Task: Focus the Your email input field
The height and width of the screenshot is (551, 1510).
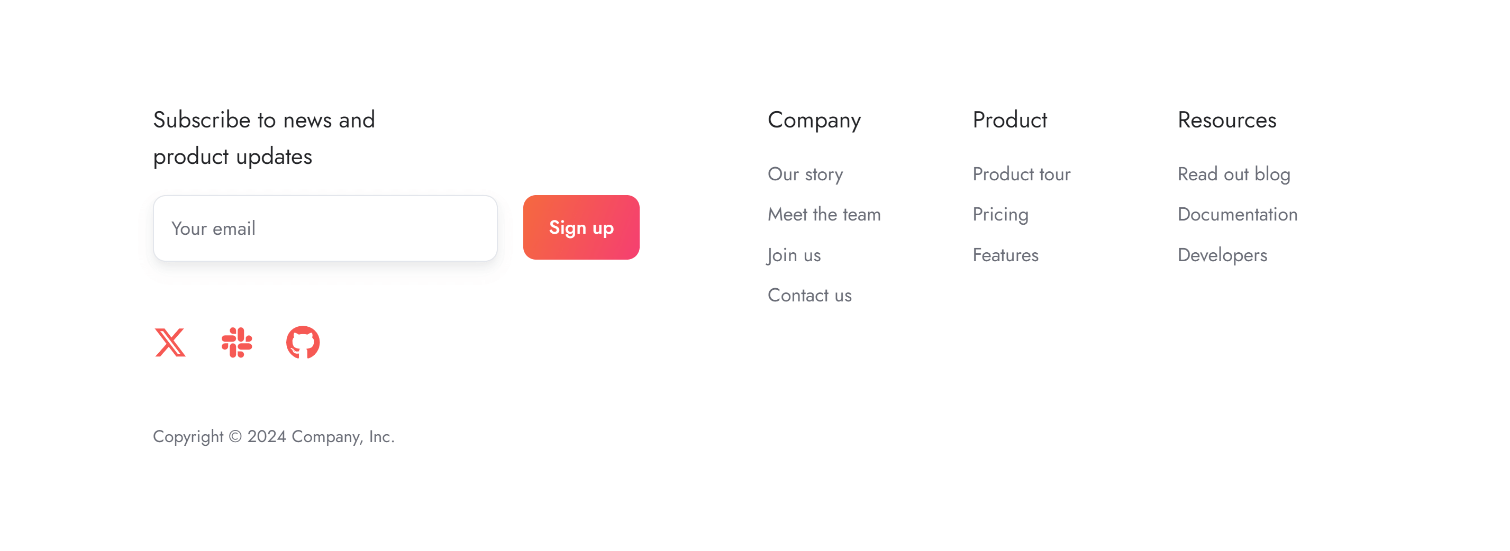Action: (325, 228)
